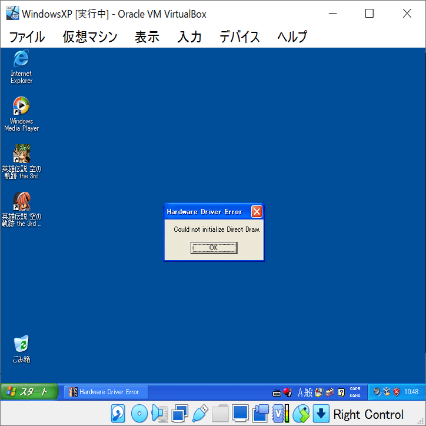Click the display monitor indicator icon
This screenshot has width=426, height=426.
[x=240, y=414]
